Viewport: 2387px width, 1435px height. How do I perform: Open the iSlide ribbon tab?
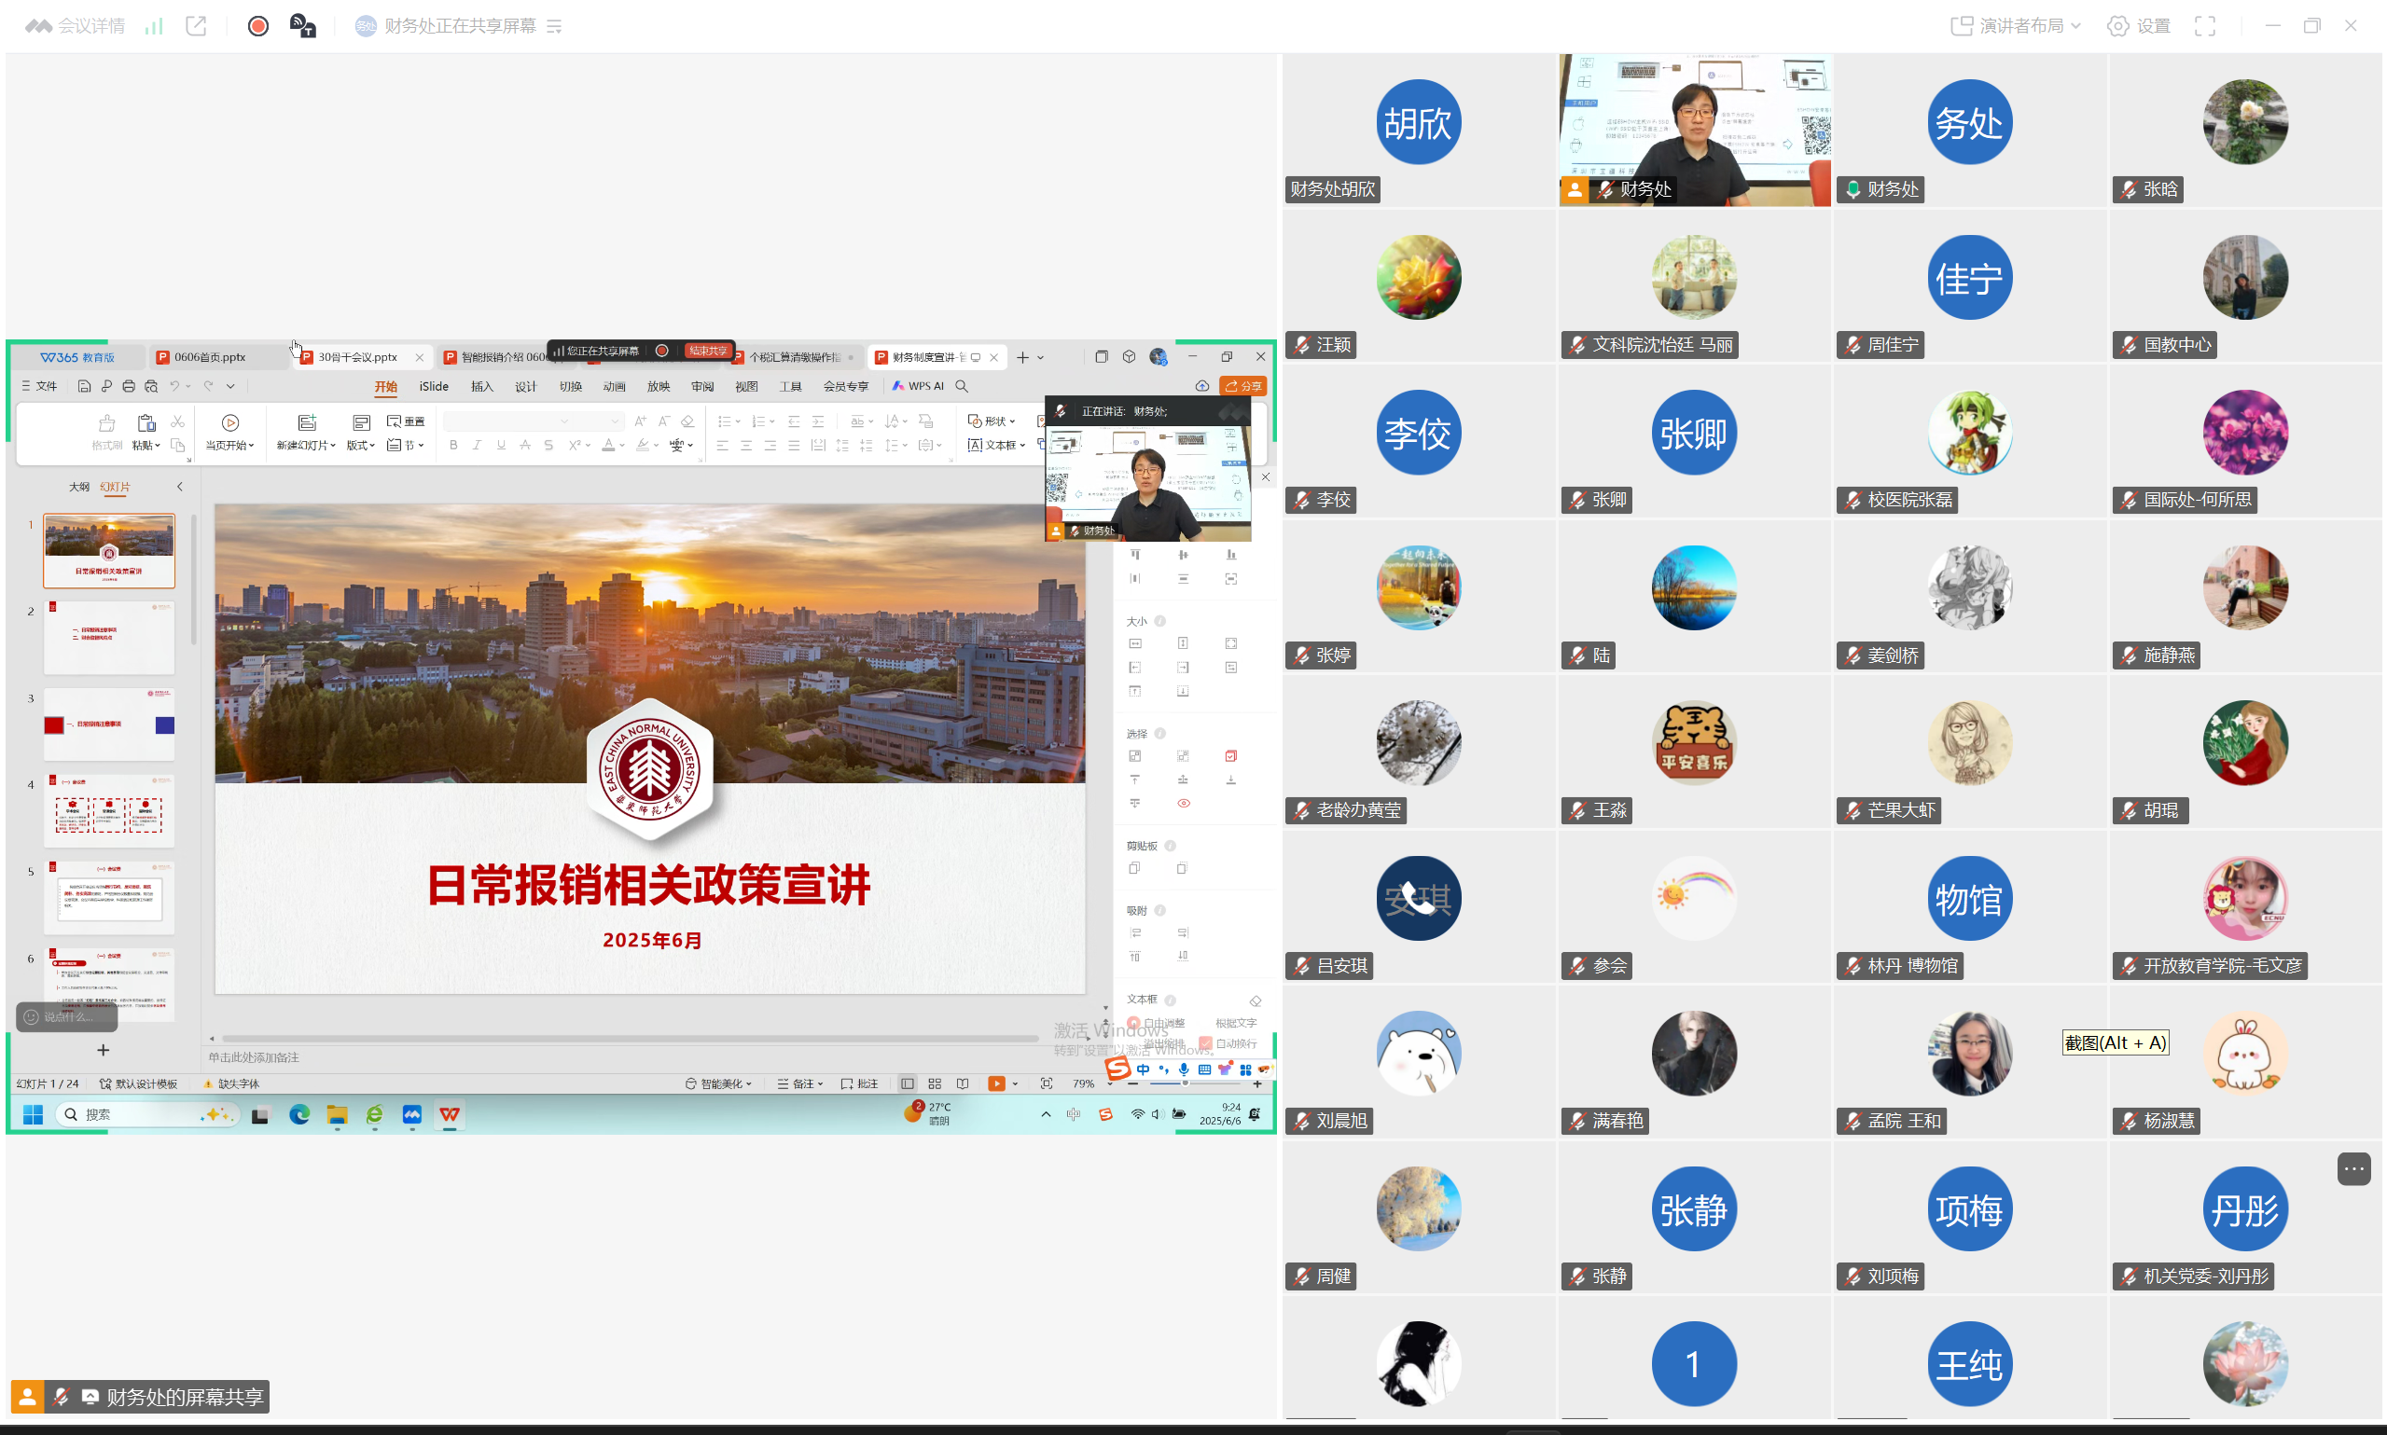(435, 387)
